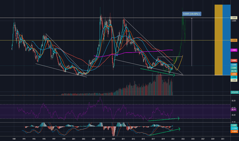Click the 2021 label on the time axis

[x=173, y=139]
